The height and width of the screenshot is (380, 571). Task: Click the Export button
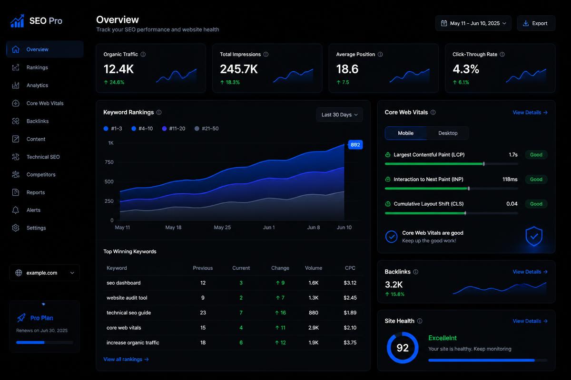pyautogui.click(x=536, y=23)
